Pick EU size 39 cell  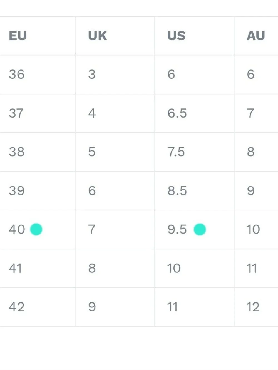coord(38,191)
